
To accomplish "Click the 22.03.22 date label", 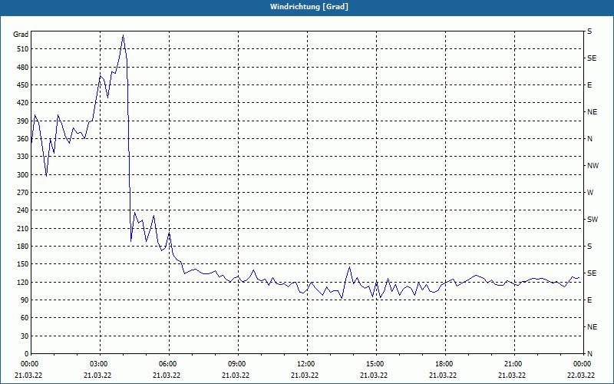I will [581, 376].
